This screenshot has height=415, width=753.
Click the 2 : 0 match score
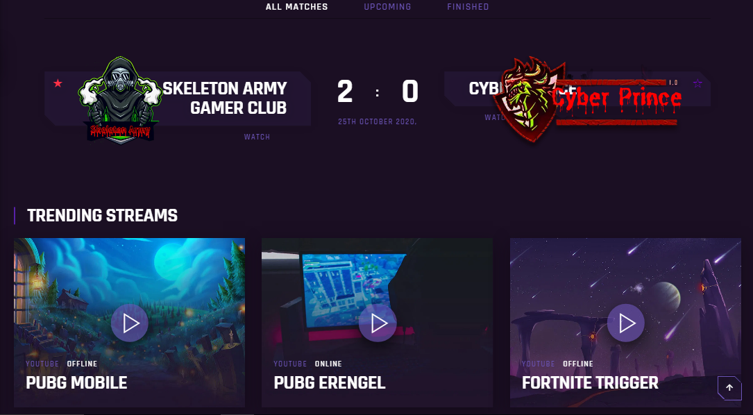(x=378, y=92)
